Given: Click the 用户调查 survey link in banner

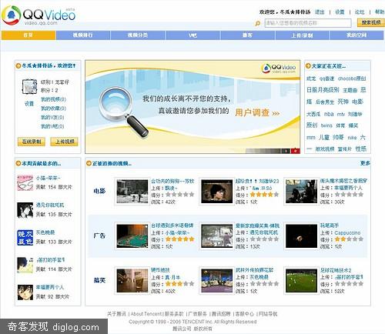Looking at the screenshot, I should (257, 112).
